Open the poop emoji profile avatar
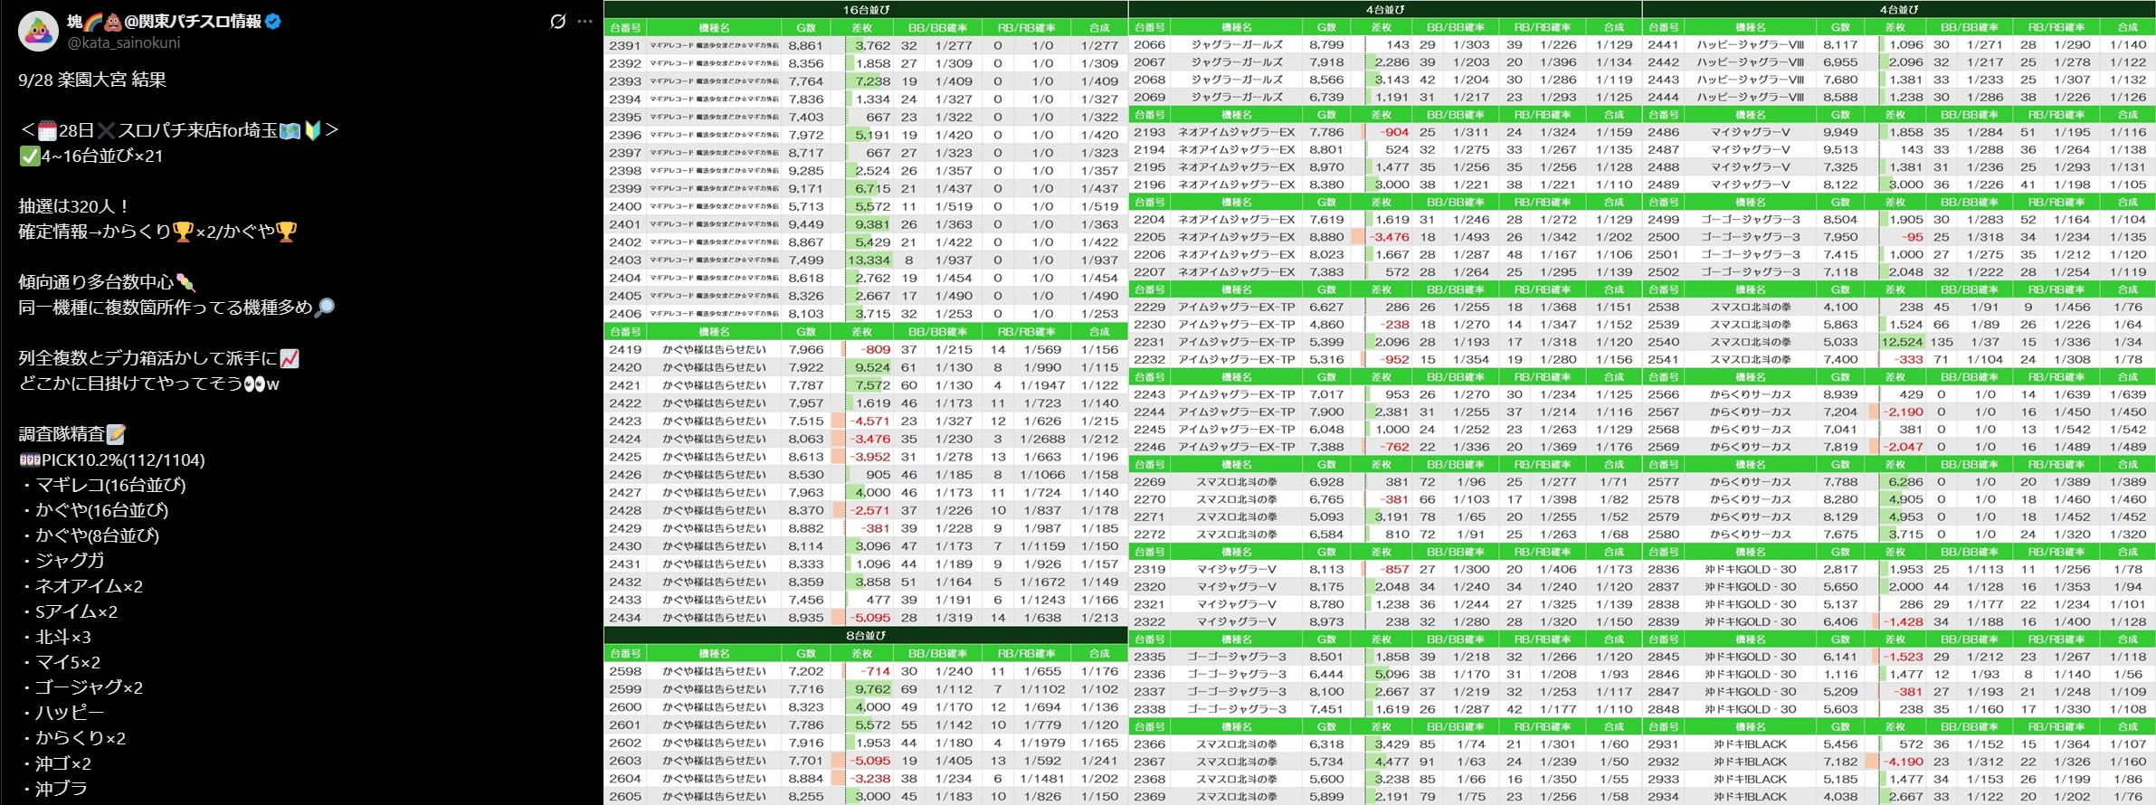 point(38,32)
